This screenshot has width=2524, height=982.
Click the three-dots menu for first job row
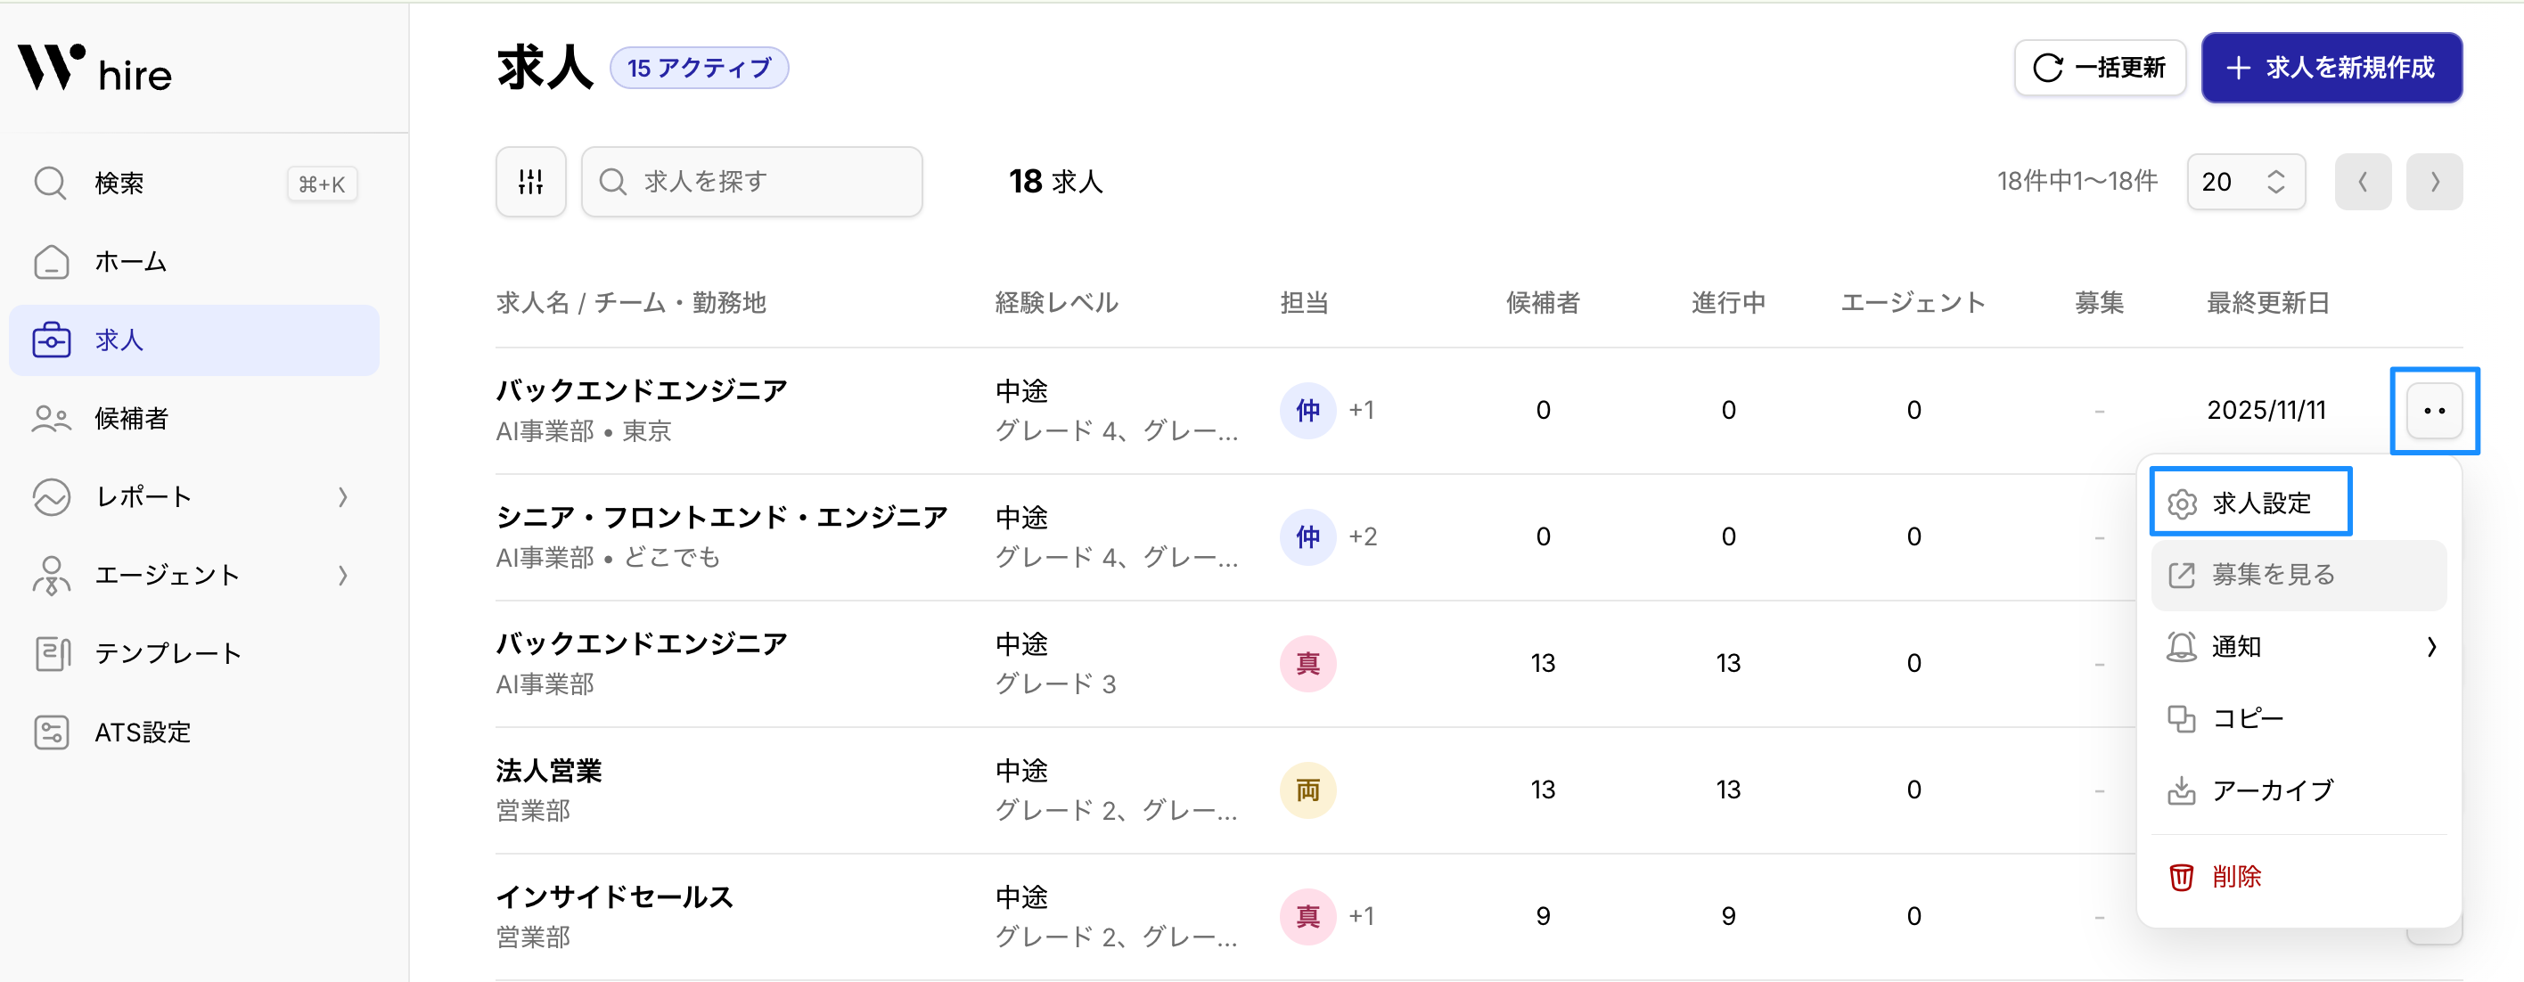(2434, 411)
